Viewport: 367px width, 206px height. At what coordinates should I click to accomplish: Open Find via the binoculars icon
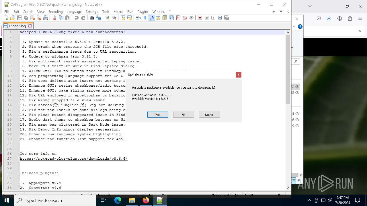point(92,18)
